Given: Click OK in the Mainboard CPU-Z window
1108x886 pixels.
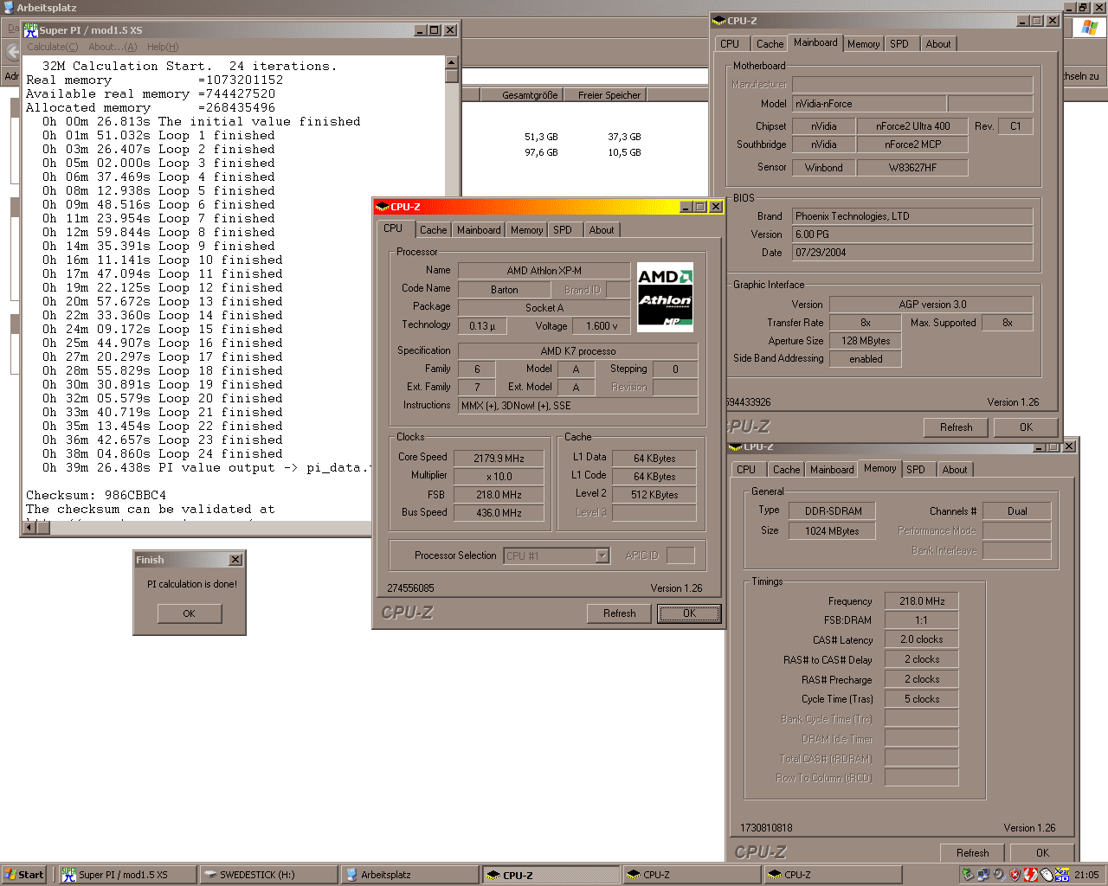Looking at the screenshot, I should click(x=1026, y=427).
